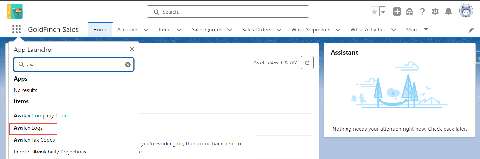Open the Accounts tab
This screenshot has width=480, height=159.
128,29
